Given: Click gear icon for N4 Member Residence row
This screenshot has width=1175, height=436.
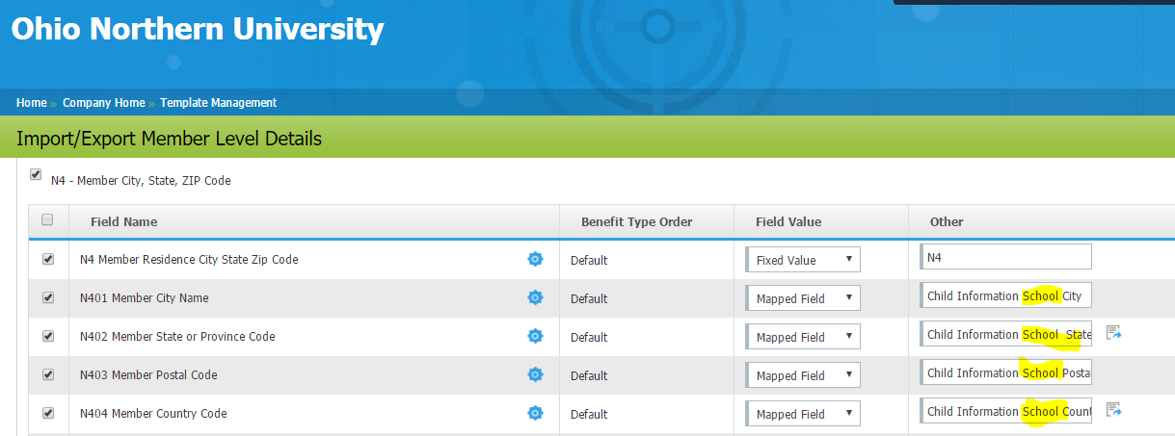Looking at the screenshot, I should click(x=535, y=259).
